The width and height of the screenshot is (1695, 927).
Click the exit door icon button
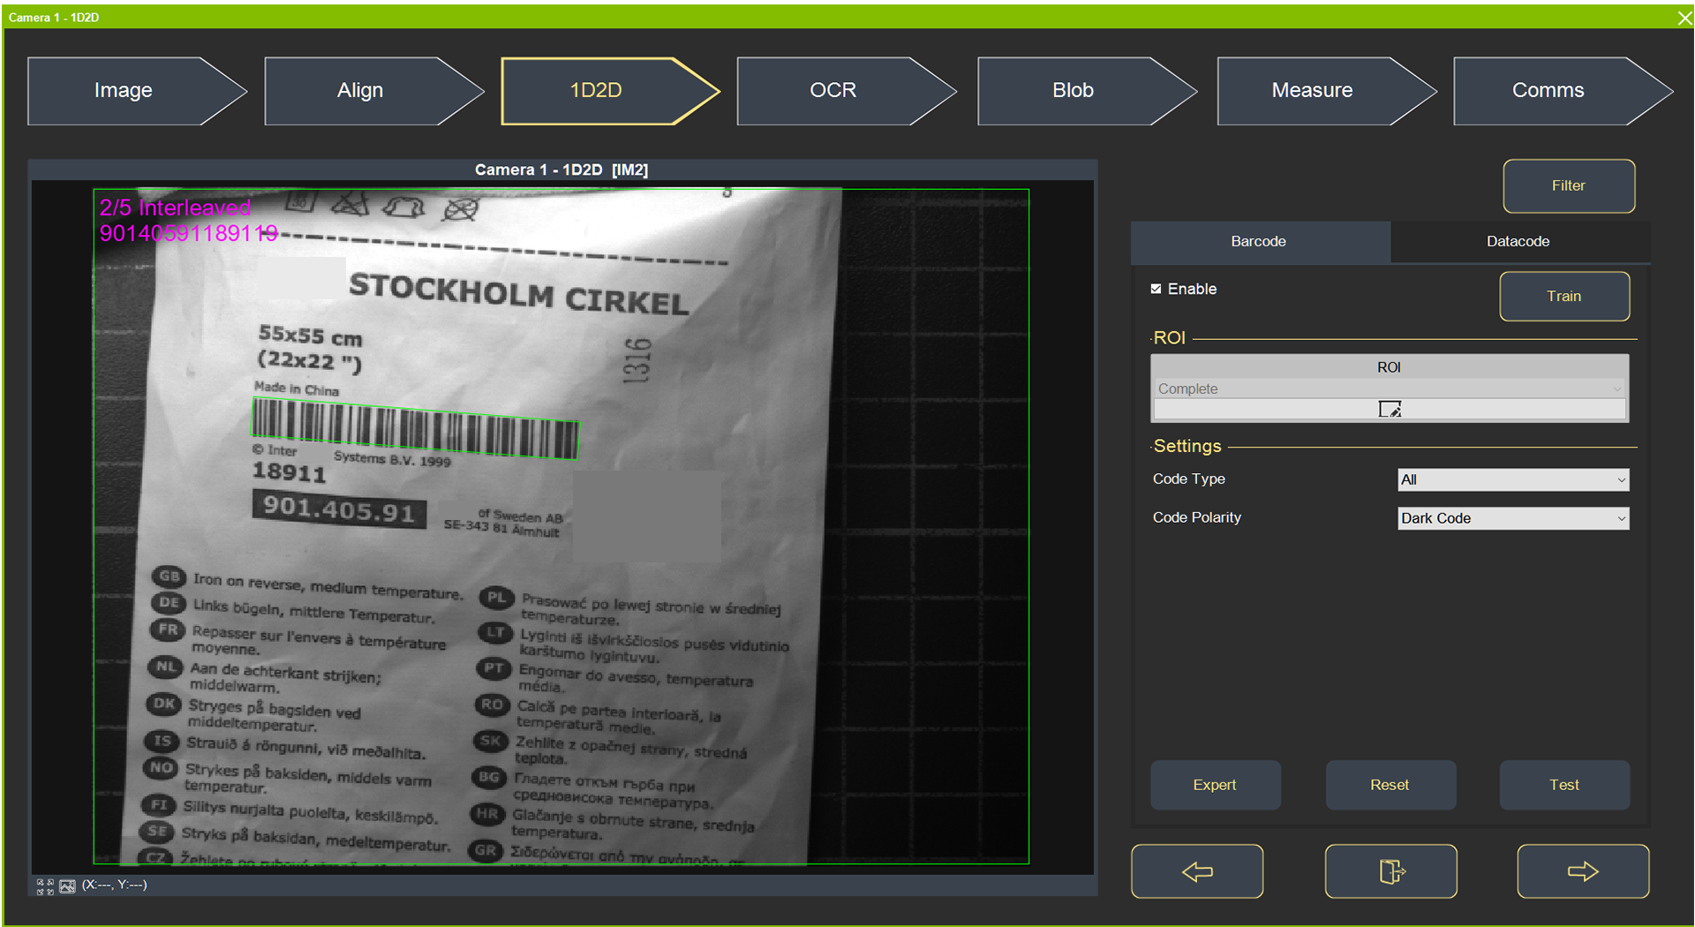1391,871
